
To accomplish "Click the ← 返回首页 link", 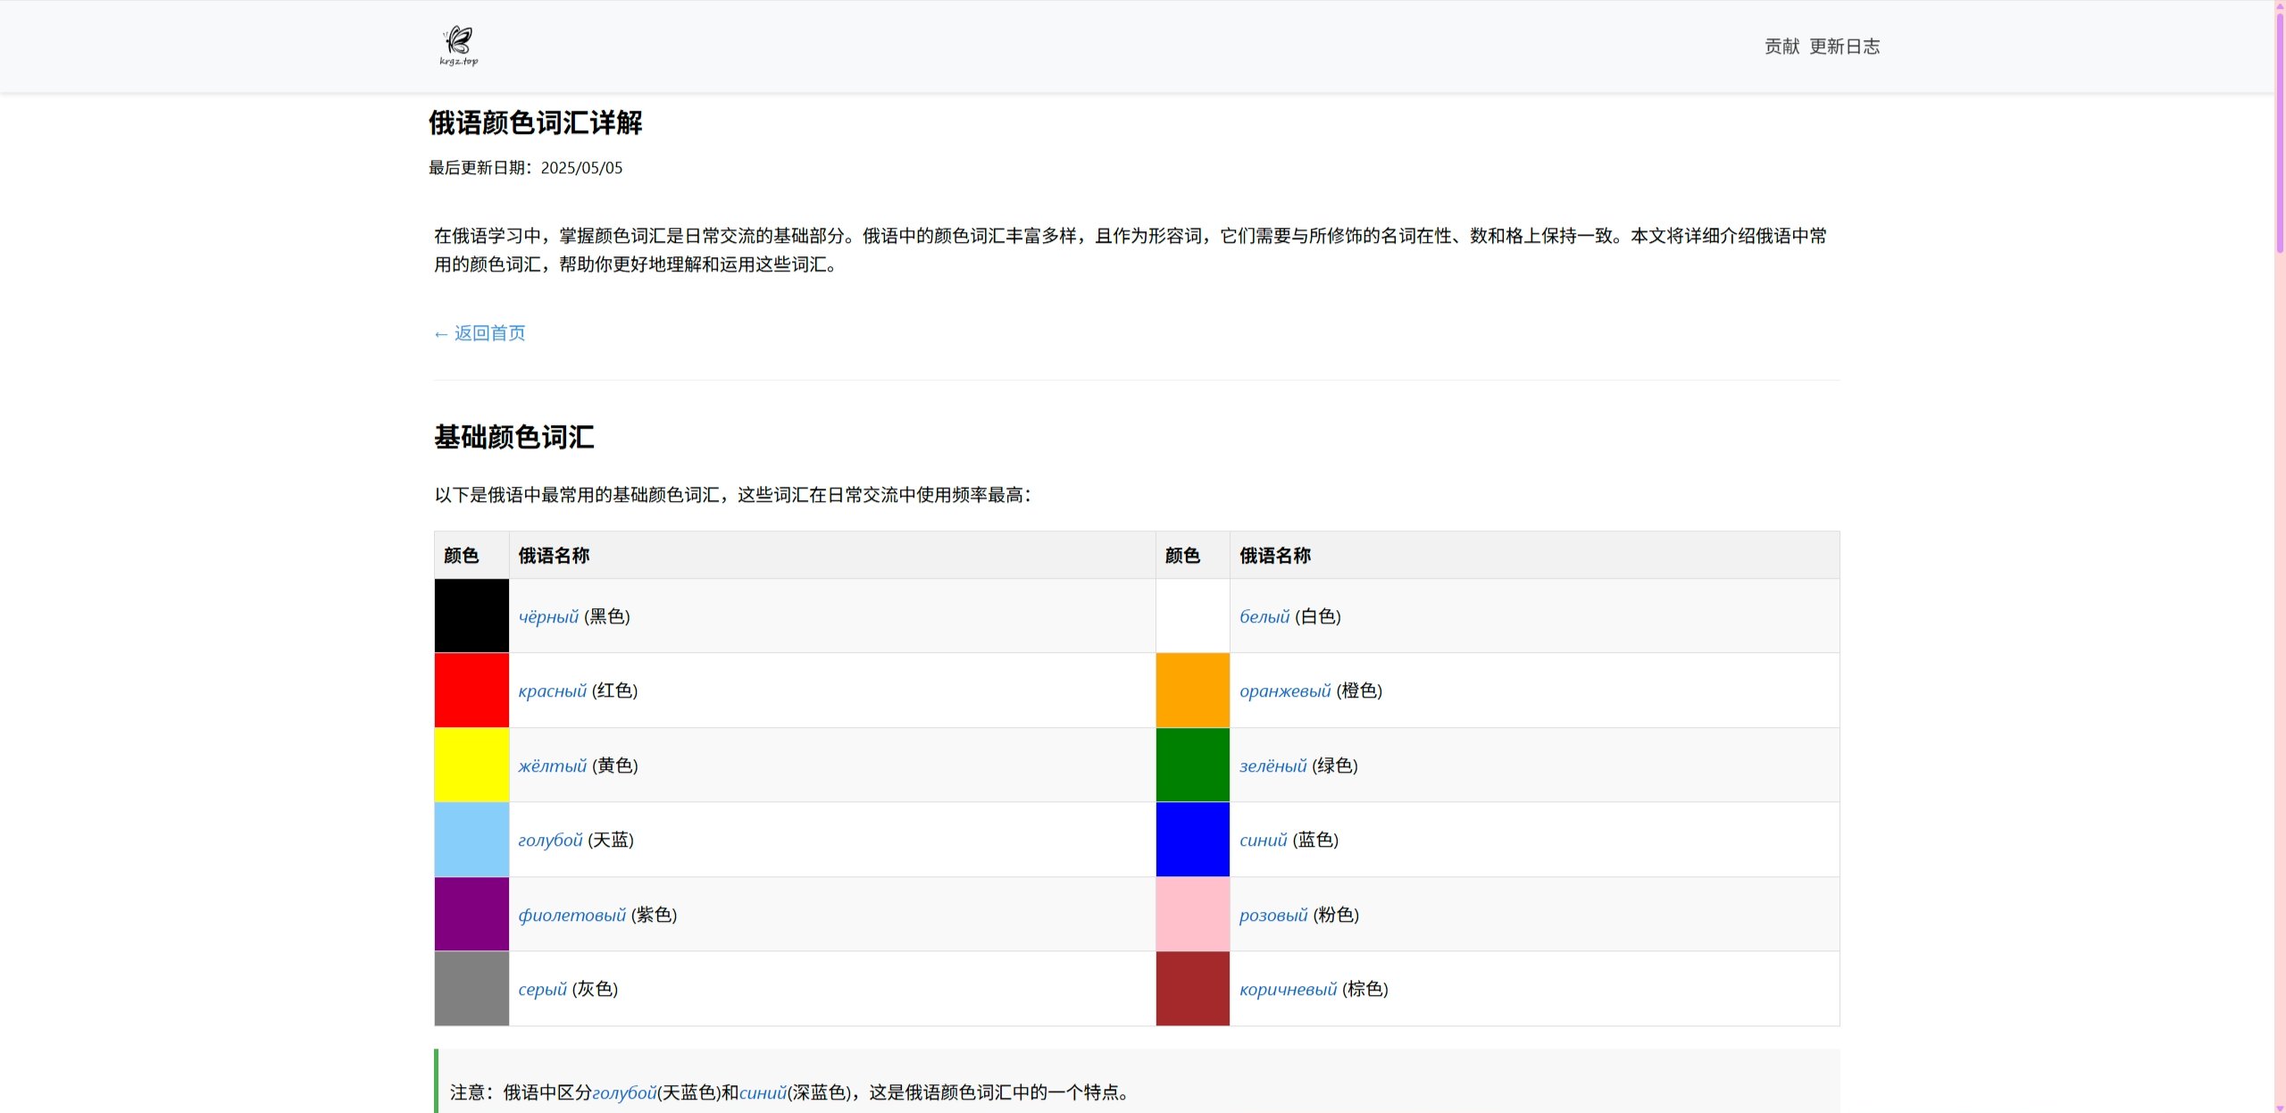I will (x=479, y=332).
